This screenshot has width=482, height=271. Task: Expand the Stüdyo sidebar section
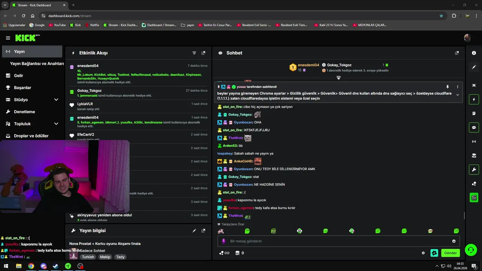pyautogui.click(x=32, y=100)
